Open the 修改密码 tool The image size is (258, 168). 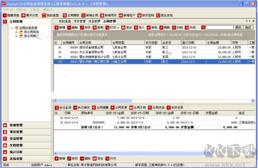pyautogui.click(x=146, y=15)
